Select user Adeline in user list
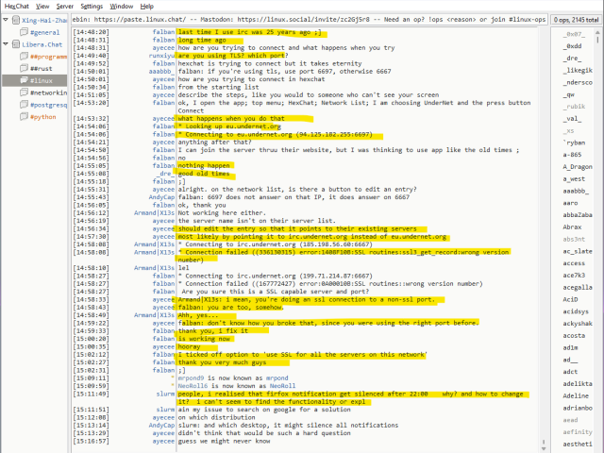This screenshot has height=453, width=604. (576, 395)
